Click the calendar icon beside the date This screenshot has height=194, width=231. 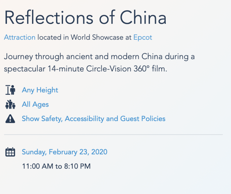11,152
